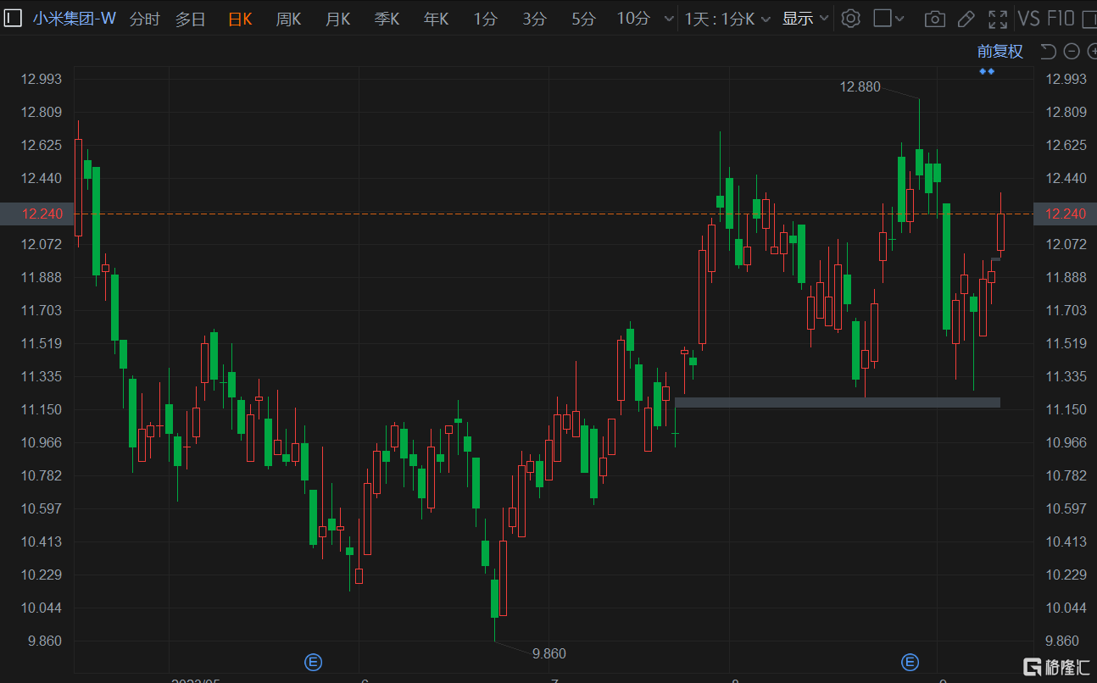
Task: Open VS comparison button
Action: point(1028,19)
